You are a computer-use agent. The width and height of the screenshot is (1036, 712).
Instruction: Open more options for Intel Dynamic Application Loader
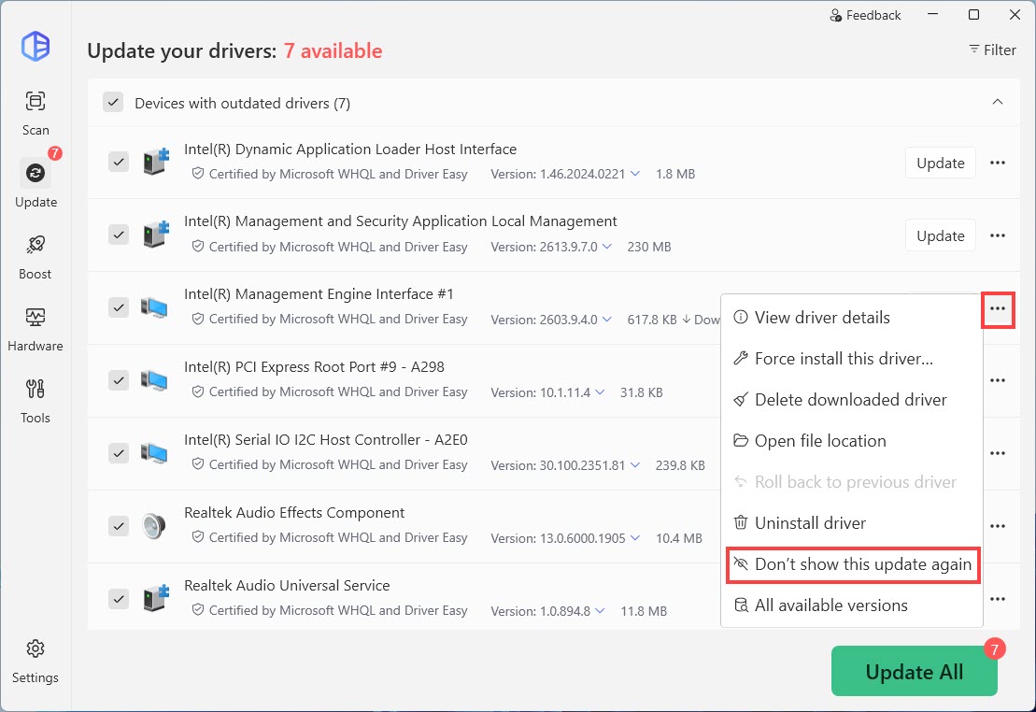click(x=997, y=163)
